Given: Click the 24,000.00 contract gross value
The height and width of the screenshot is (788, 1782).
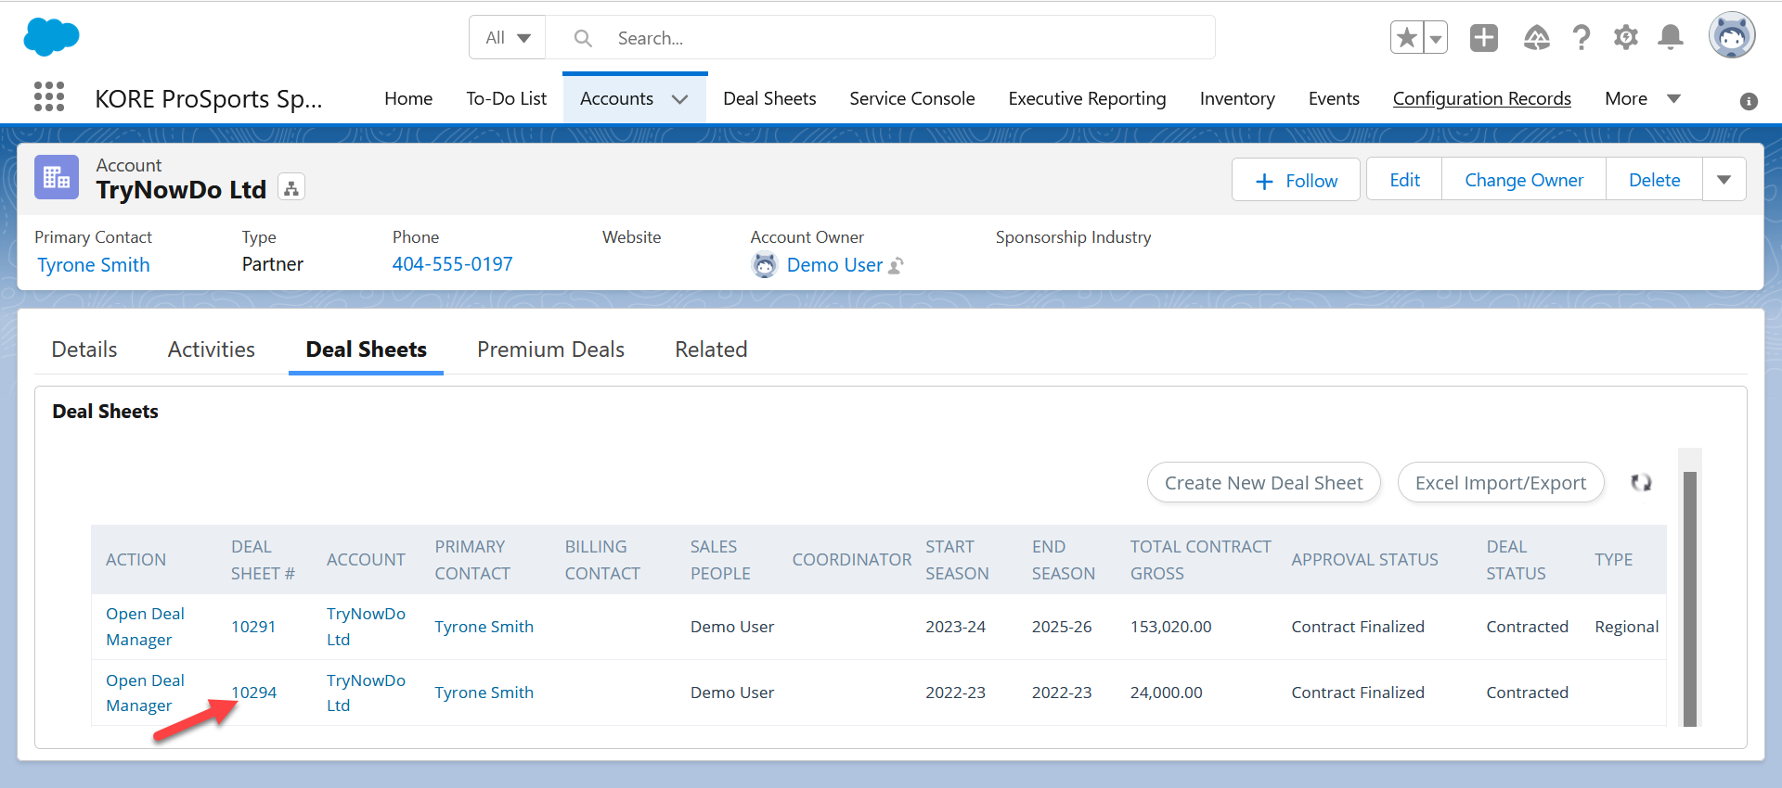Looking at the screenshot, I should pyautogui.click(x=1166, y=693).
